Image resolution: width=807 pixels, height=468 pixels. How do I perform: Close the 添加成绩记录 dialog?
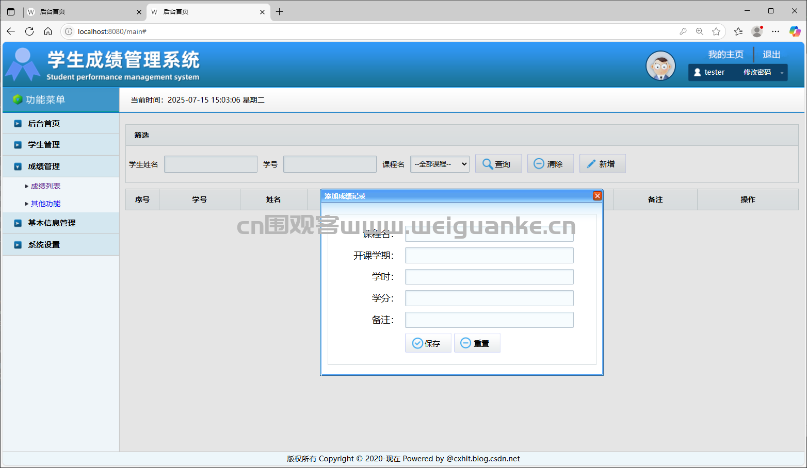(x=598, y=196)
